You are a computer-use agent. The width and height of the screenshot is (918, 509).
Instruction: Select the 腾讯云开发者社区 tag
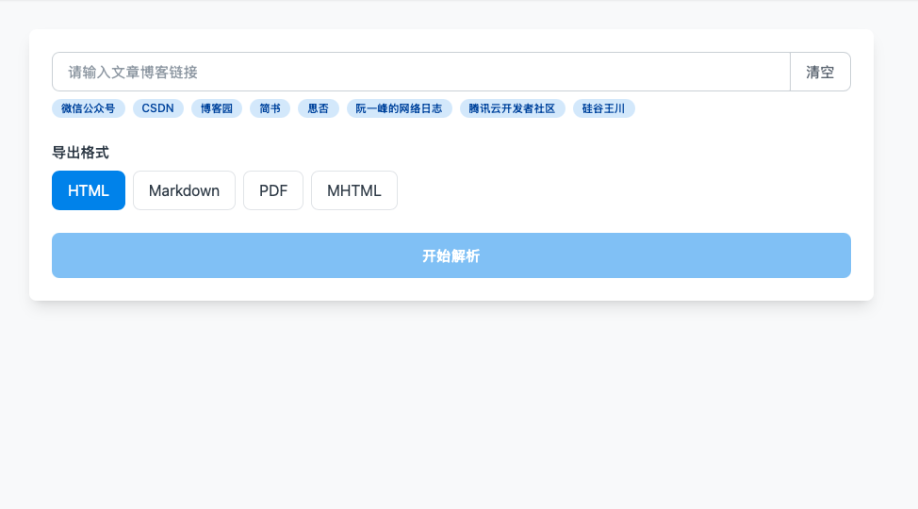click(x=512, y=108)
